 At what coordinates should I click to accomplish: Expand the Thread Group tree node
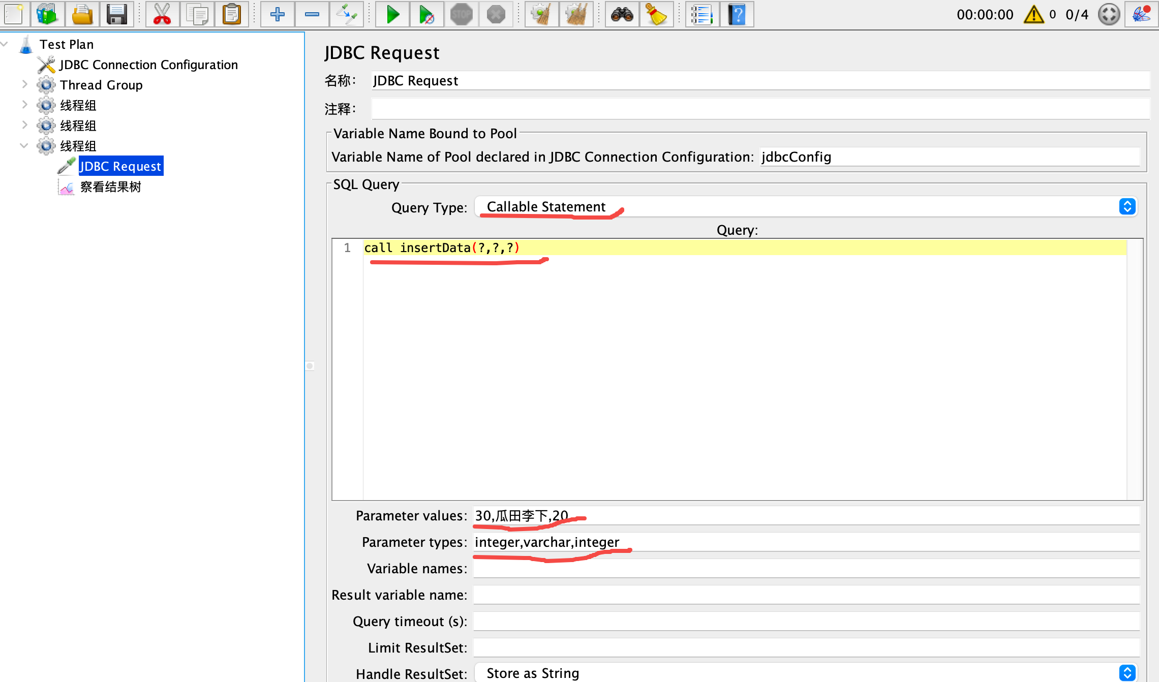pyautogui.click(x=24, y=84)
